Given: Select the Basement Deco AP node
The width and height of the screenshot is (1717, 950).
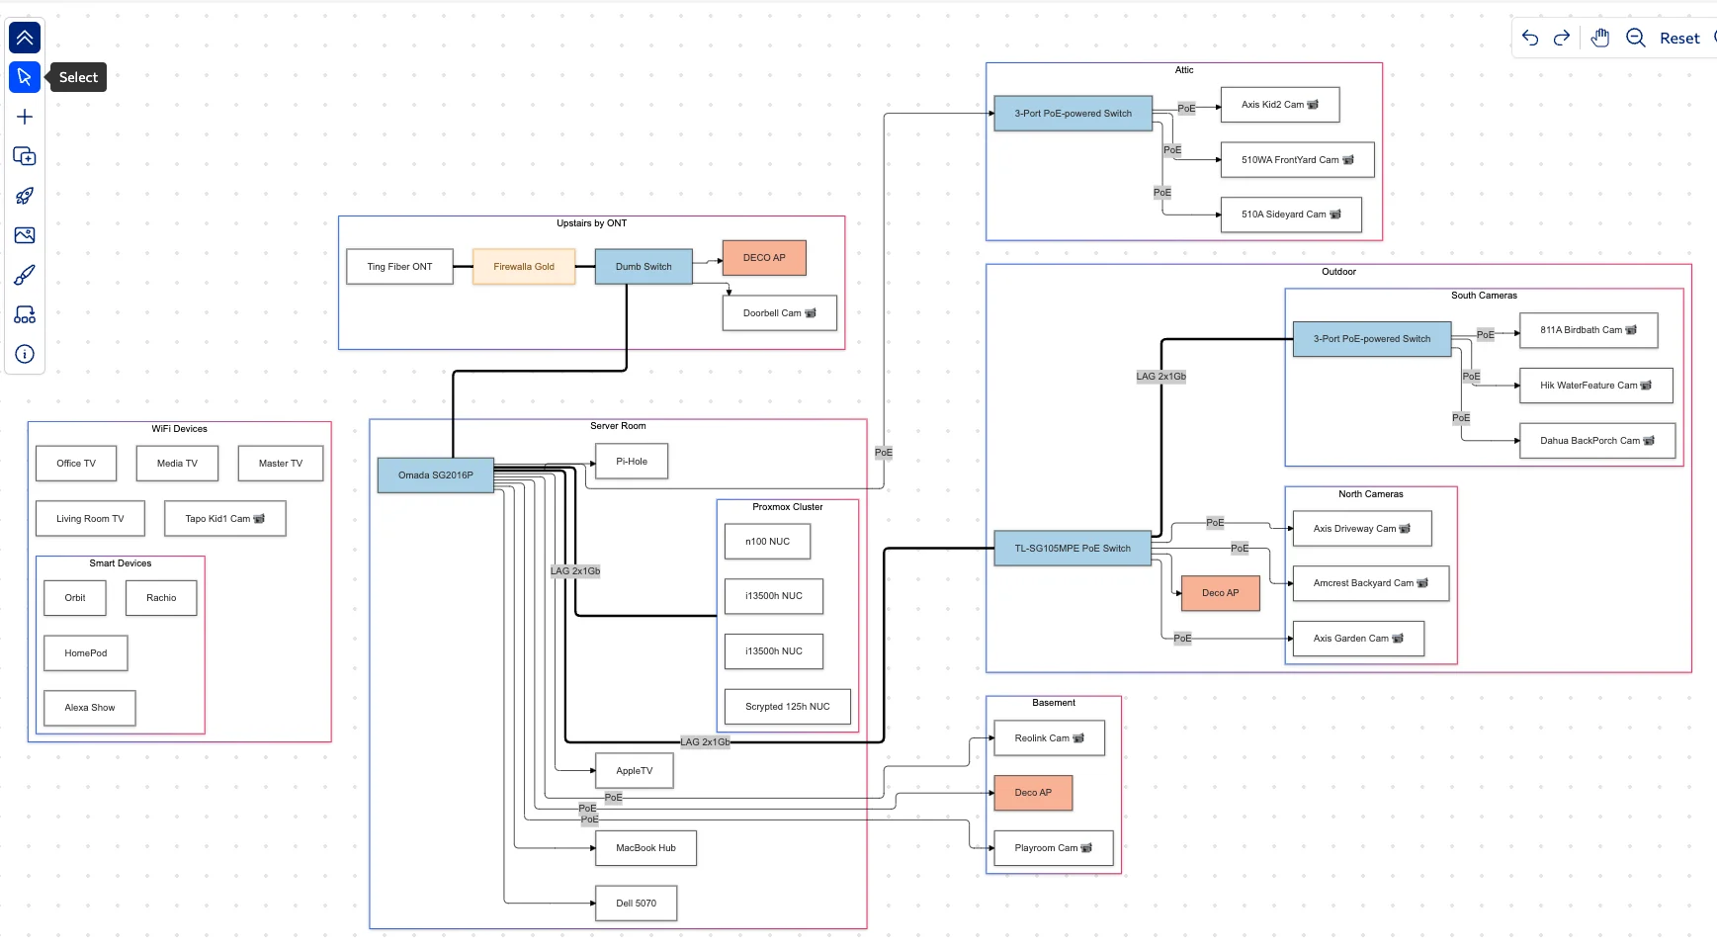Looking at the screenshot, I should 1033,793.
